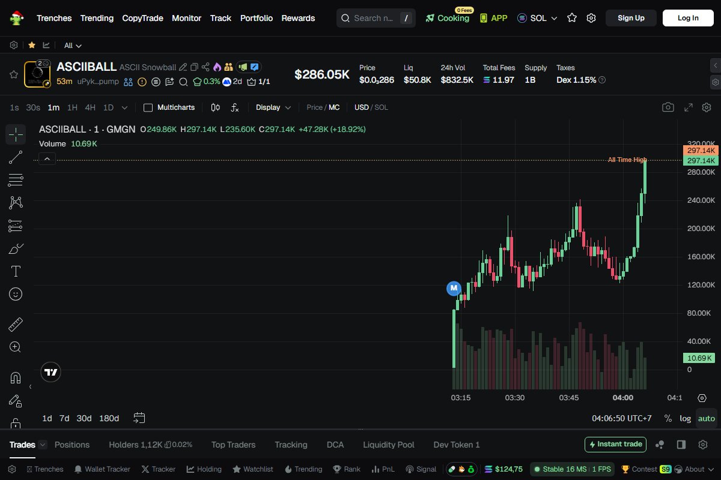Image resolution: width=721 pixels, height=480 pixels.
Task: Open the top navigation settings gear
Action: (591, 18)
